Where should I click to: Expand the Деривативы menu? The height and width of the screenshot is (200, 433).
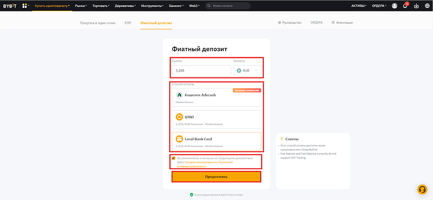pyautogui.click(x=125, y=6)
